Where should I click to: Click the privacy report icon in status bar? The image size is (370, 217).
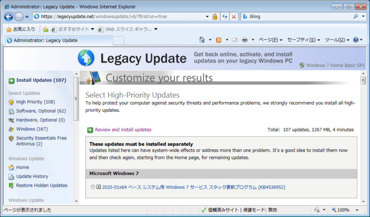[317, 210]
